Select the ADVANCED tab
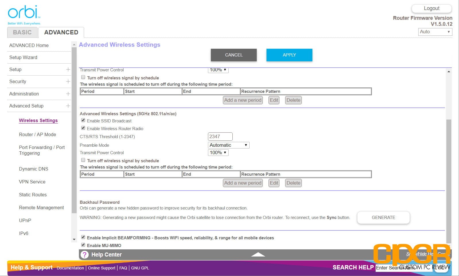Screen dimensions: 459x276 pos(61,32)
